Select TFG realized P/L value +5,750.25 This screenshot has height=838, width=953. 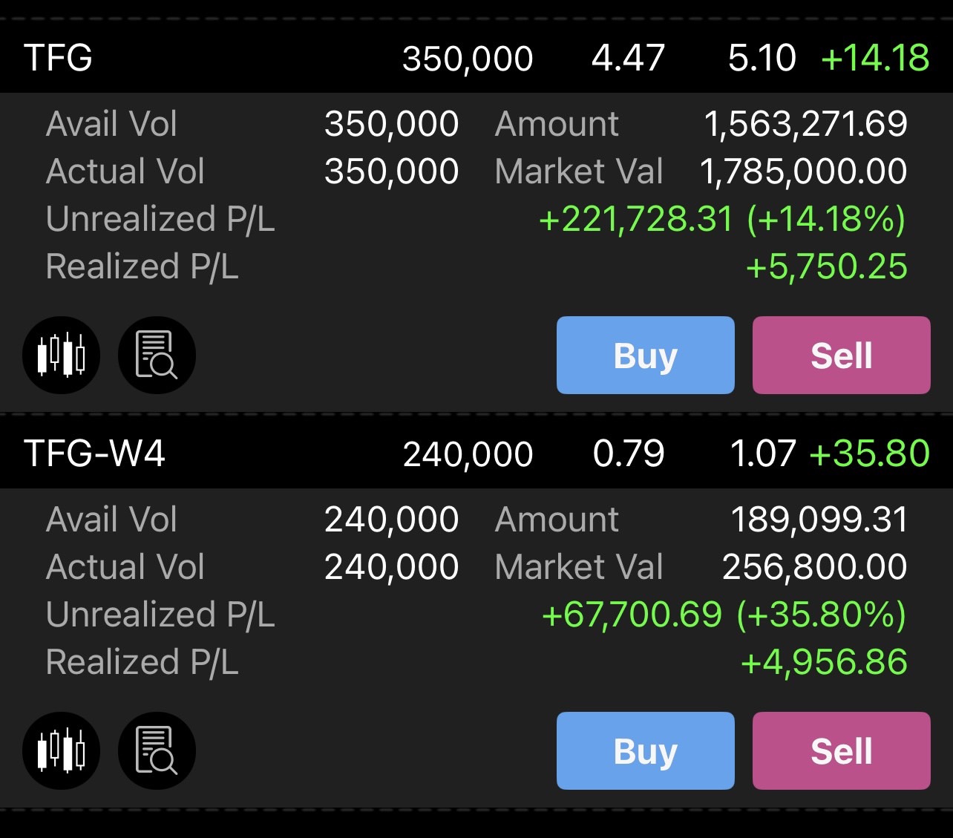[x=826, y=267]
